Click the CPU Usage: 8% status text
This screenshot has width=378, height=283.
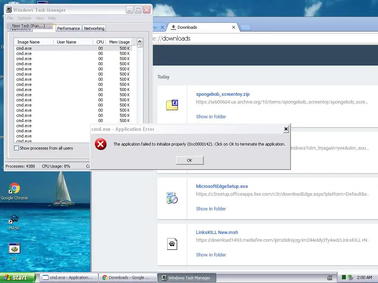(56, 166)
